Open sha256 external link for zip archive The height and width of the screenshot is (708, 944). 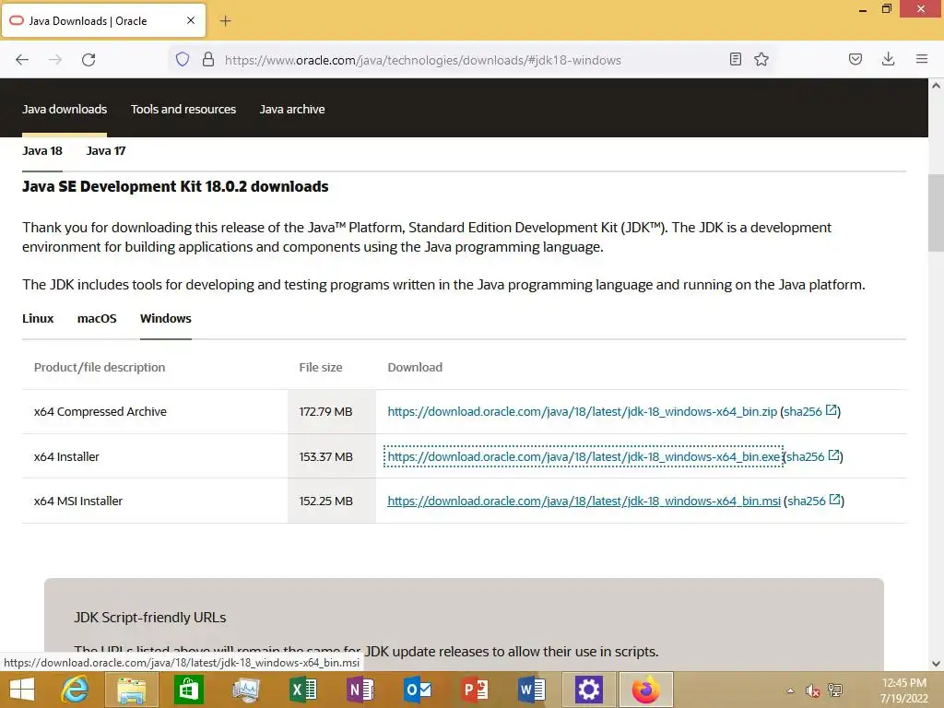tap(832, 410)
